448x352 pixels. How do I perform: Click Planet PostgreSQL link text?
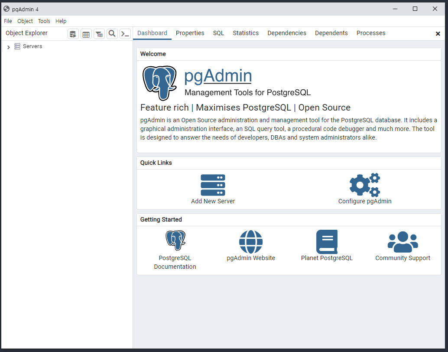[x=327, y=258]
